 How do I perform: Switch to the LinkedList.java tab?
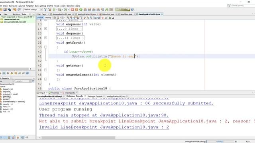[x=108, y=14]
